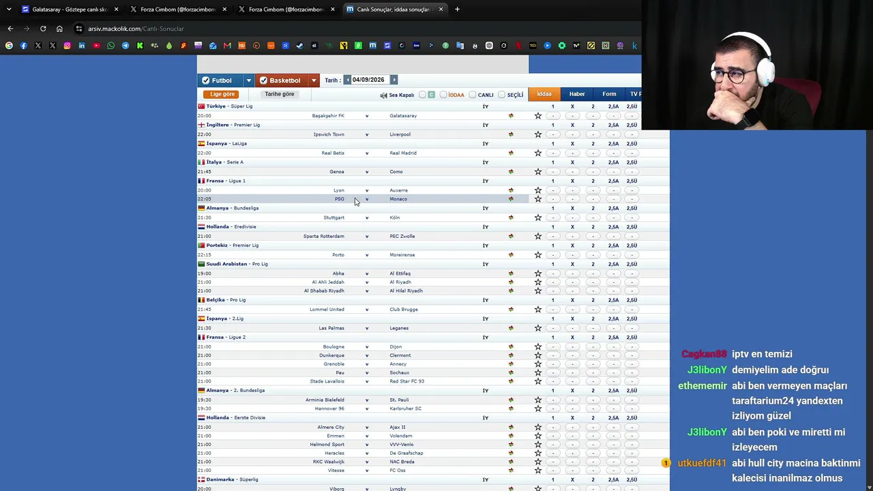The height and width of the screenshot is (491, 873).
Task: Click the Liverpool team name
Action: pos(400,134)
